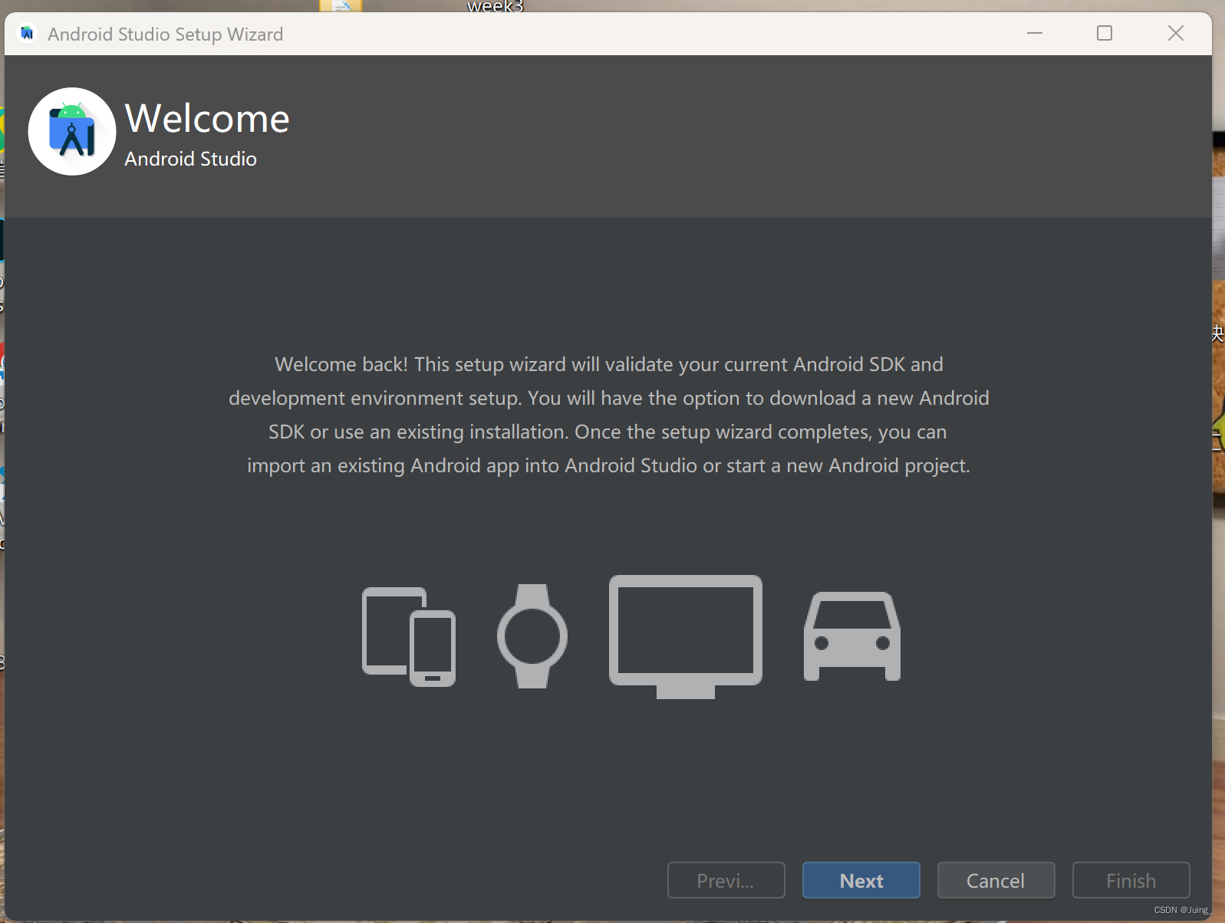
Task: Minimize the Setup Wizard window
Action: pos(1035,33)
